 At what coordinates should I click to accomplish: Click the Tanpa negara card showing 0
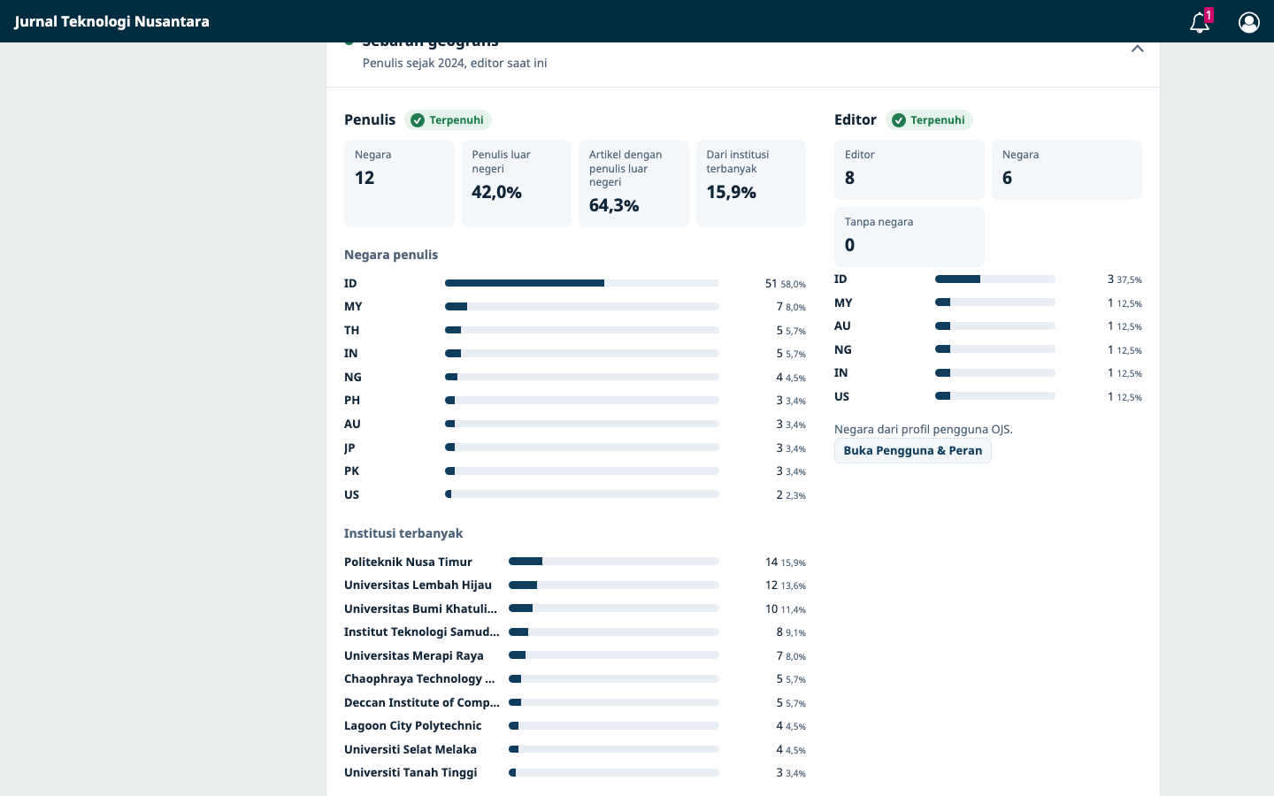click(x=909, y=237)
